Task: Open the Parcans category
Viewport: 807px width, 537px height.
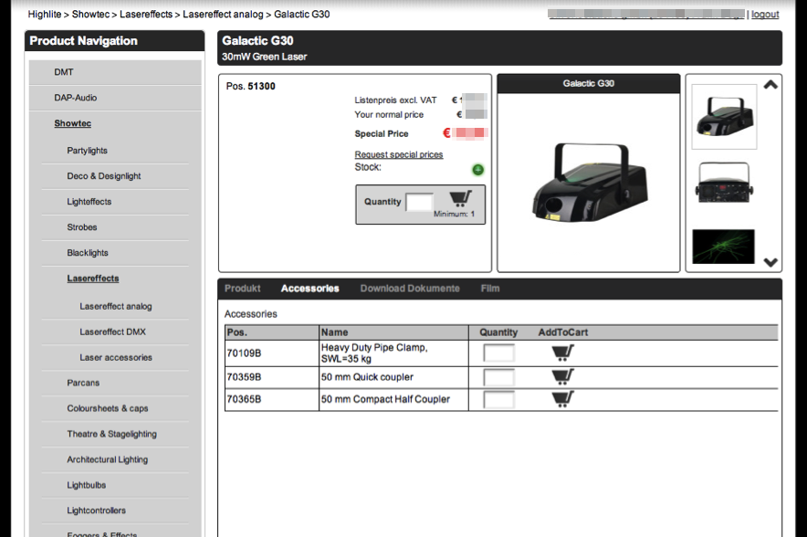Action: pos(83,383)
